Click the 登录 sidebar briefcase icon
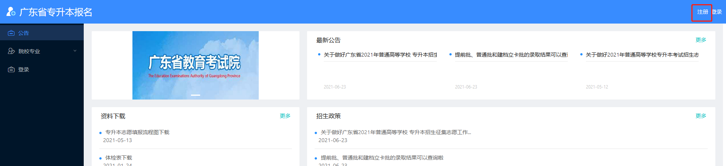The height and width of the screenshot is (166, 726). click(x=11, y=70)
